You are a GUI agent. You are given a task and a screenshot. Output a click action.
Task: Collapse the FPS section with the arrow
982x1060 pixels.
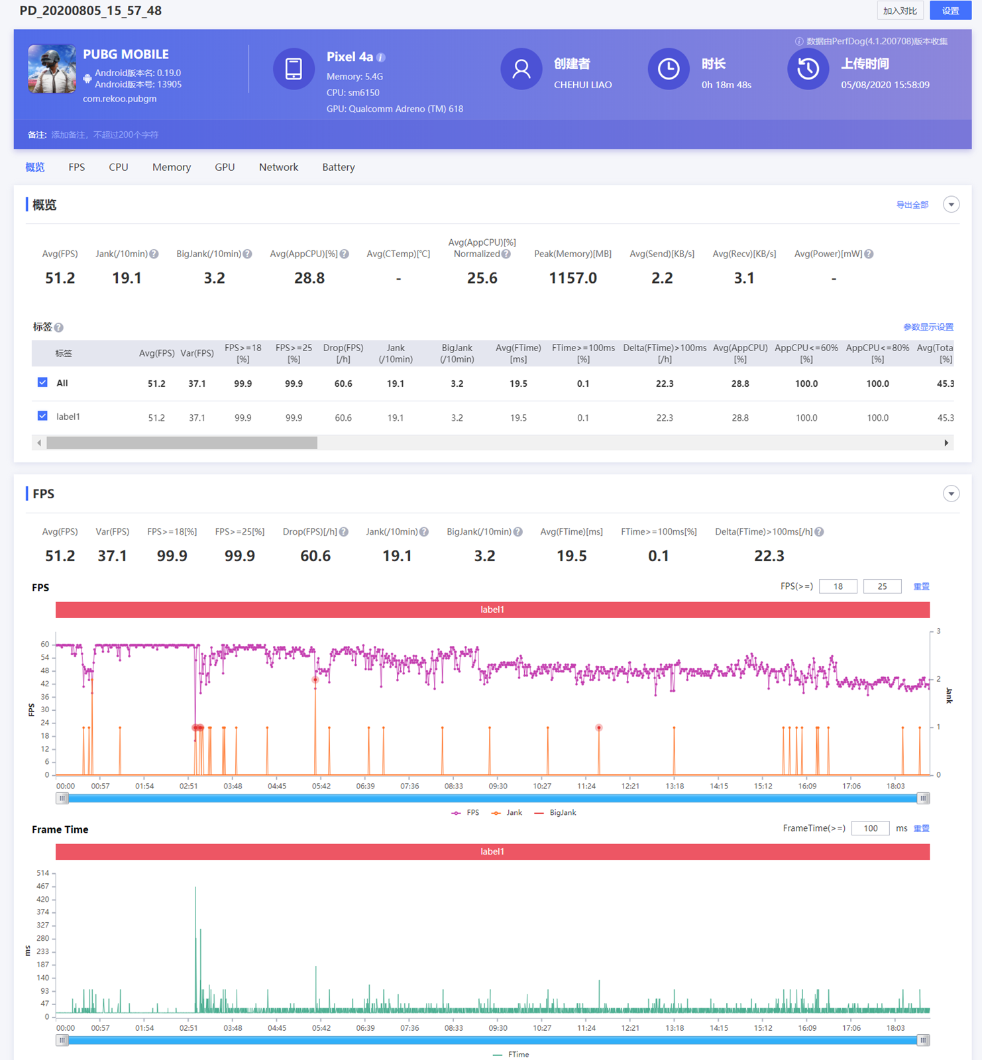(x=951, y=494)
